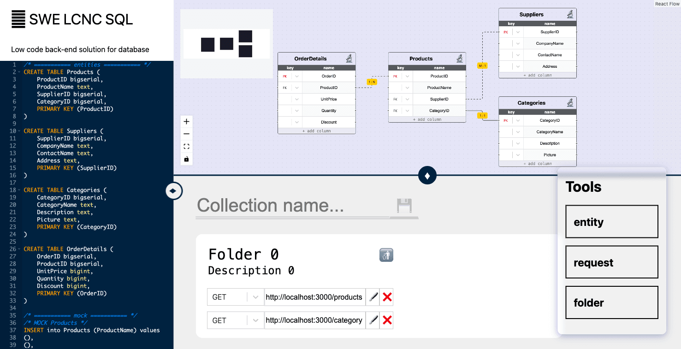
Task: Fit the diagram view to screen
Action: point(186,147)
